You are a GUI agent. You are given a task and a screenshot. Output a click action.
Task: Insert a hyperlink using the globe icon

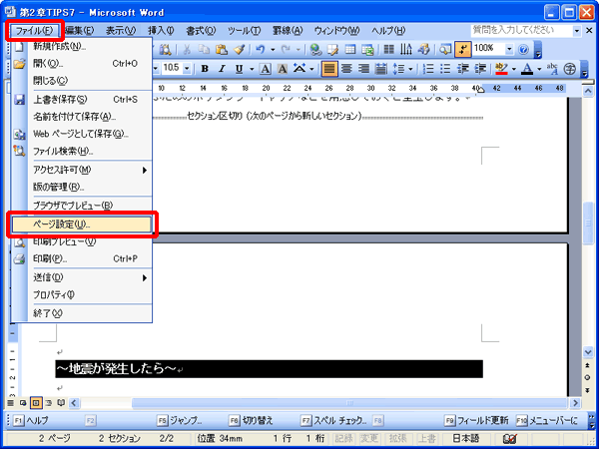pos(315,50)
